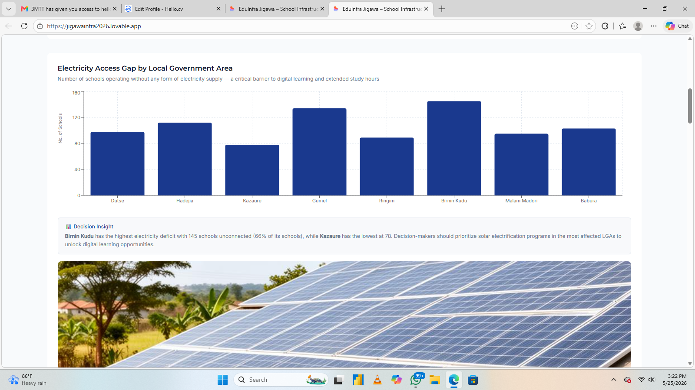Open Copilot Chat sidebar
This screenshot has height=390, width=695.
click(678, 26)
